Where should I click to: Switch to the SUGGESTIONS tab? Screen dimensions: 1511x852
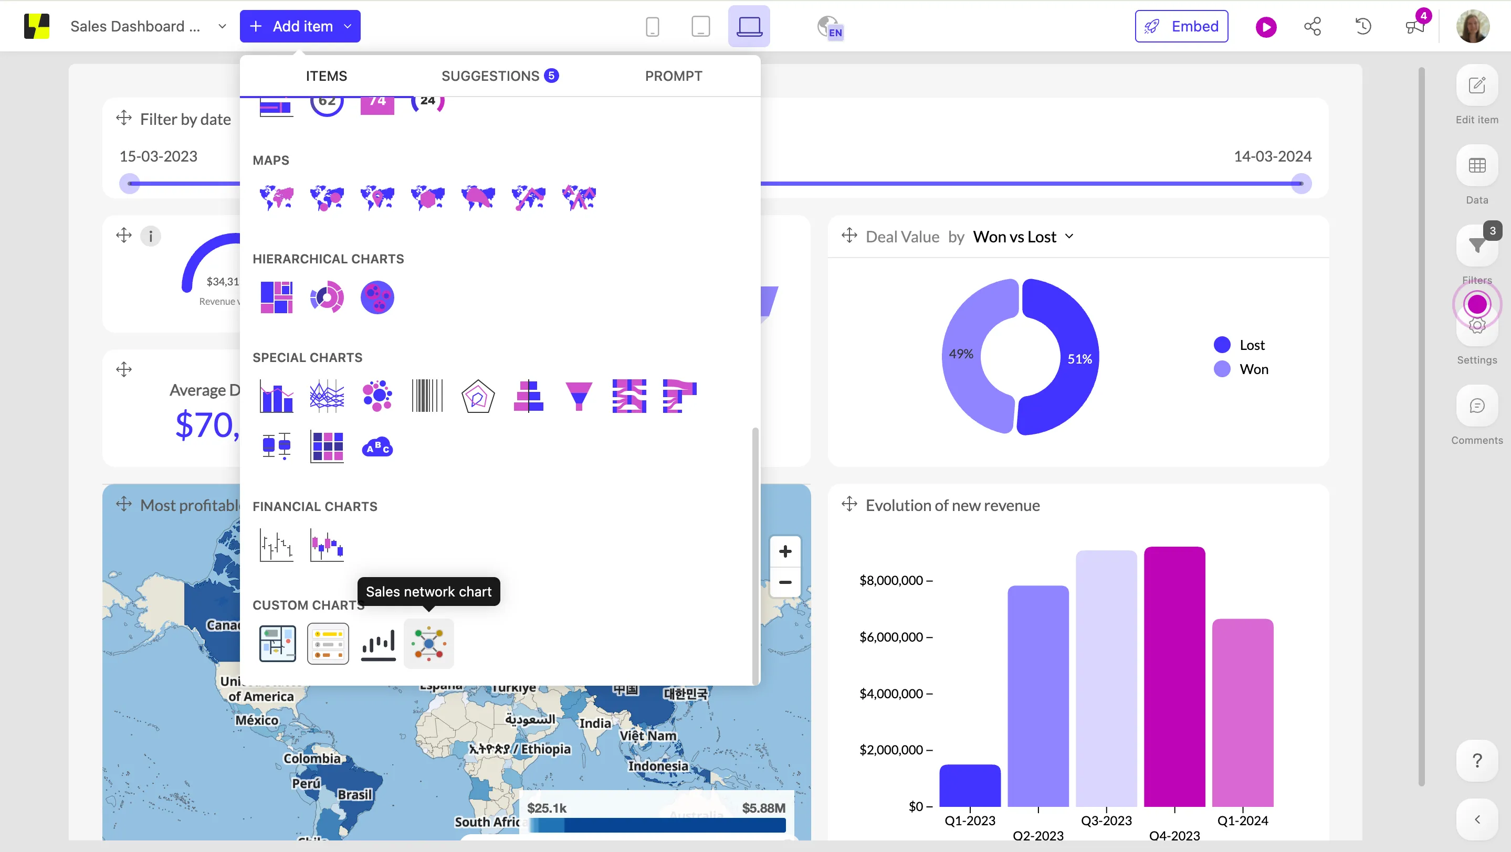pos(500,76)
